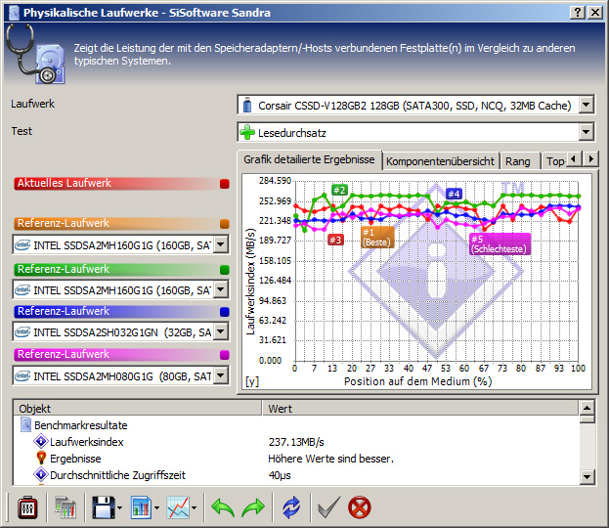The height and width of the screenshot is (528, 609).
Task: Click the green Referenz-Laufwerk color swatch
Action: click(x=225, y=270)
